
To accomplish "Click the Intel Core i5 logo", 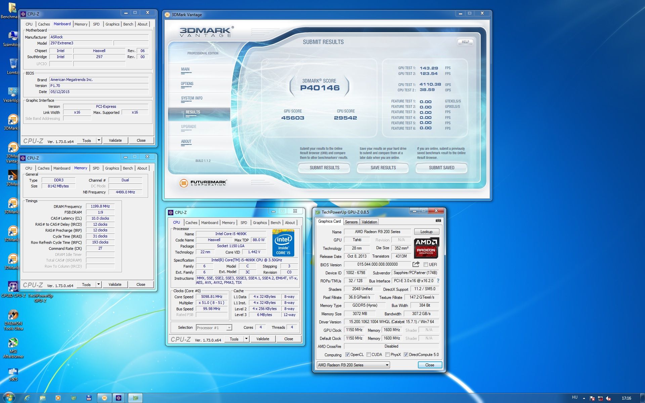I will pos(283,243).
